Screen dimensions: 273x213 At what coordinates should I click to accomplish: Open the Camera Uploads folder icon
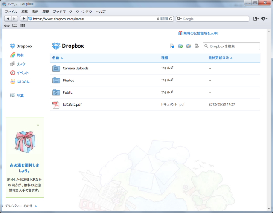(x=56, y=68)
